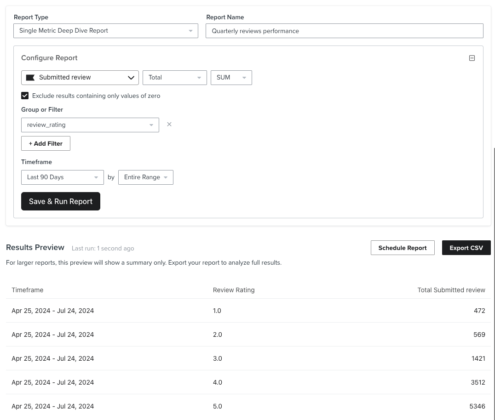Collapse the Configure Report section
The height and width of the screenshot is (420, 495).
coord(472,58)
